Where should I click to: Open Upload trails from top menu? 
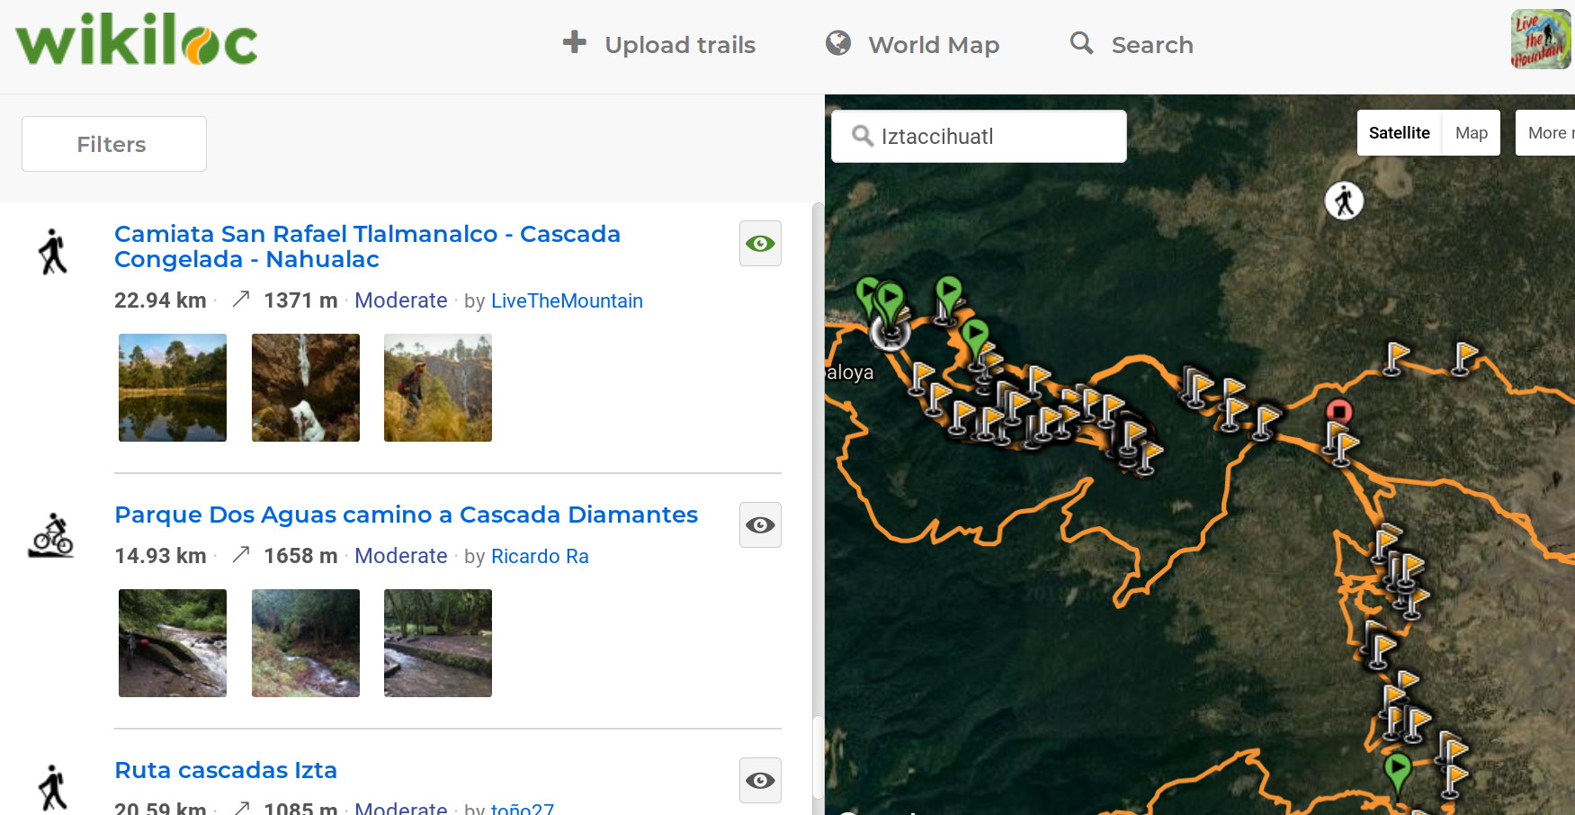[659, 44]
